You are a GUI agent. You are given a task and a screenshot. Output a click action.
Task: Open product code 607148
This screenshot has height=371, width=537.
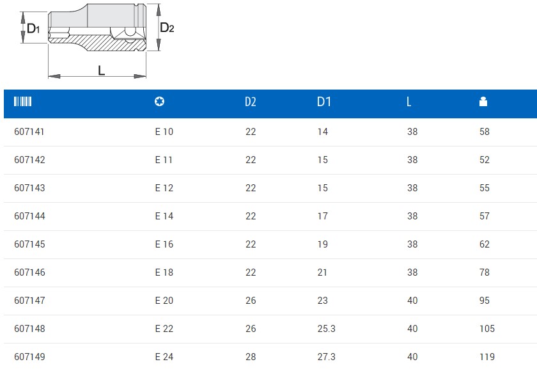29,329
